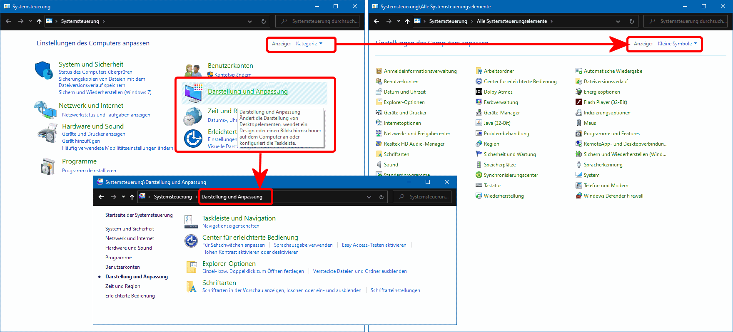Click the Hardware und Sound printer icon
The height and width of the screenshot is (332, 733).
47,133
